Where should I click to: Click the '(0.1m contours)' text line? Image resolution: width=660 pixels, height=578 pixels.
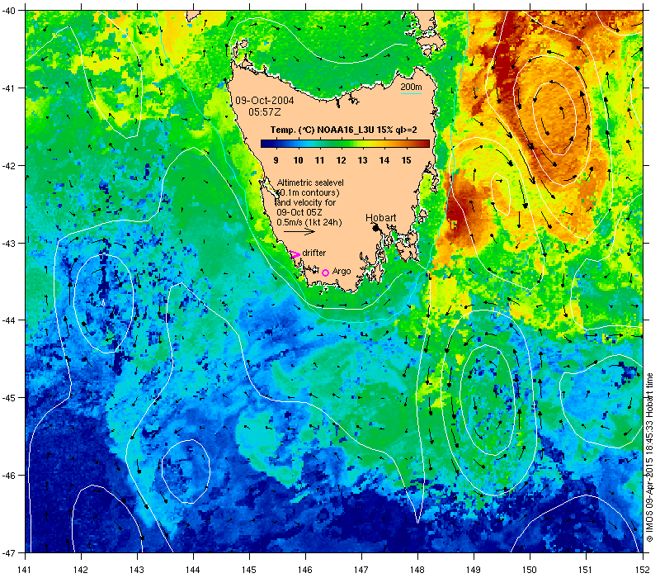click(x=308, y=192)
